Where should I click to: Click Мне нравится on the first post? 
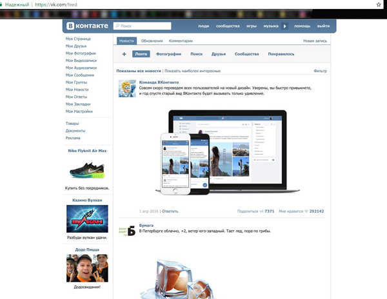click(291, 211)
